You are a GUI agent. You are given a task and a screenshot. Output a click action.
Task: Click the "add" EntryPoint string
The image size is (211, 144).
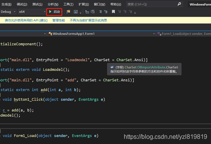71,80
